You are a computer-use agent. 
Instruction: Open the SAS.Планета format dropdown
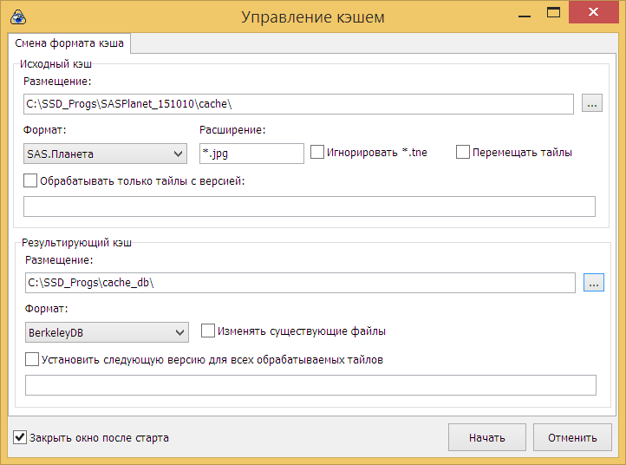(x=106, y=154)
